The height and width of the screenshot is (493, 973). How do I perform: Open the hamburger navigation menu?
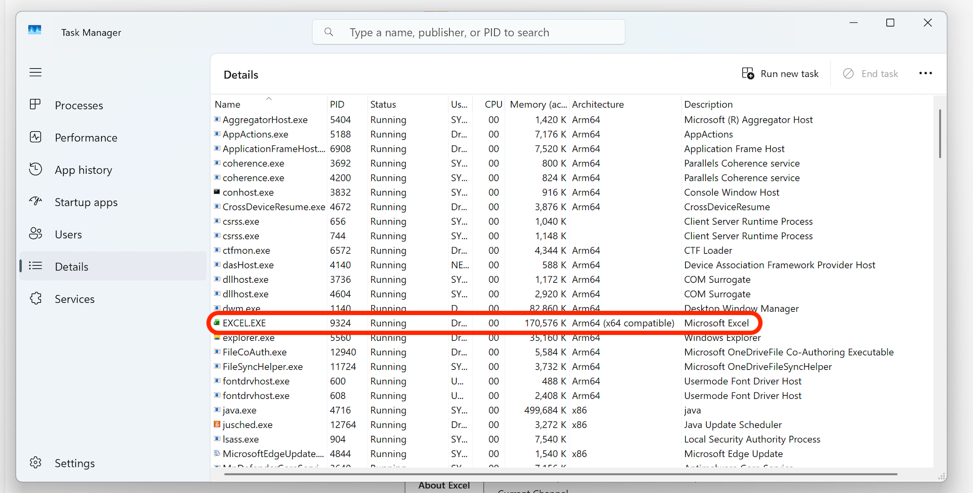pos(35,73)
